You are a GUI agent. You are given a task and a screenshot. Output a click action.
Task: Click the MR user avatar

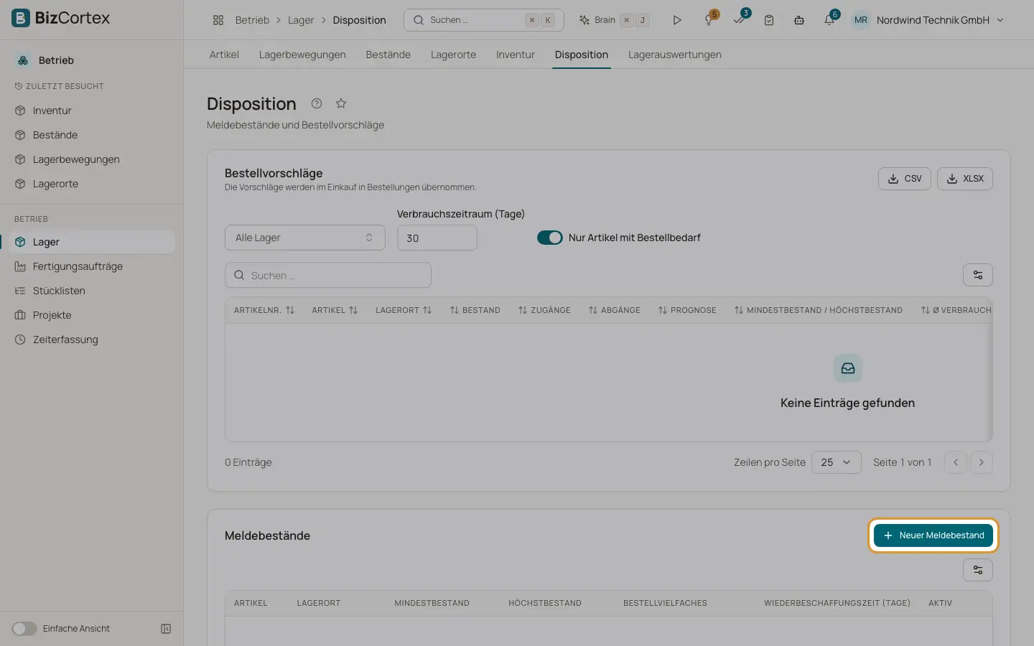point(861,20)
